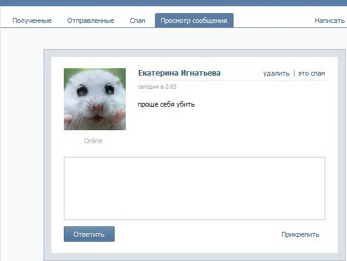Click the Написать link
The width and height of the screenshot is (347, 261).
(330, 20)
